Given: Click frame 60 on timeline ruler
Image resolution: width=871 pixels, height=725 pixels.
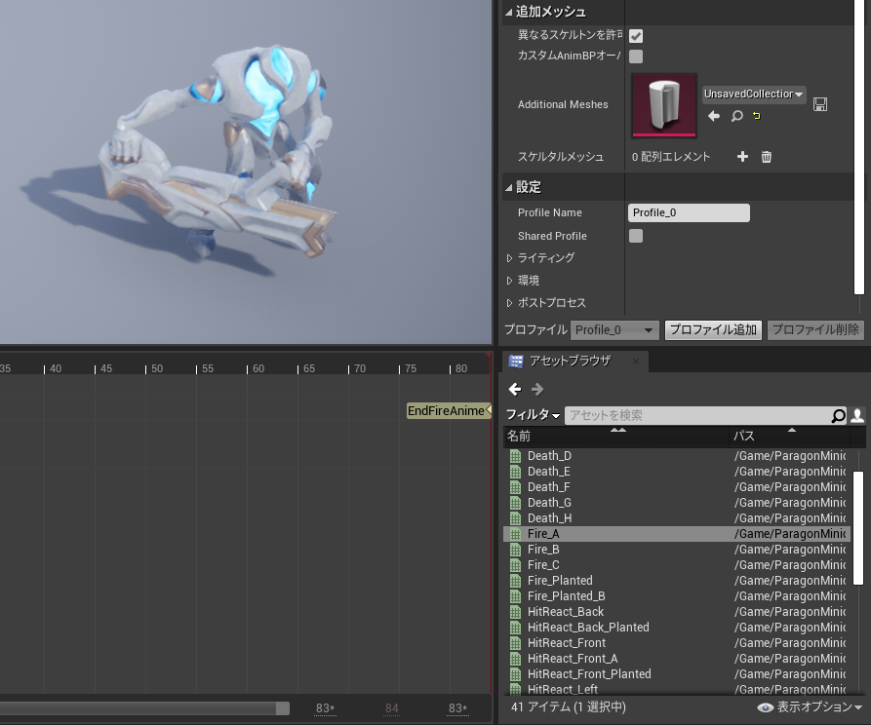Looking at the screenshot, I should point(258,368).
